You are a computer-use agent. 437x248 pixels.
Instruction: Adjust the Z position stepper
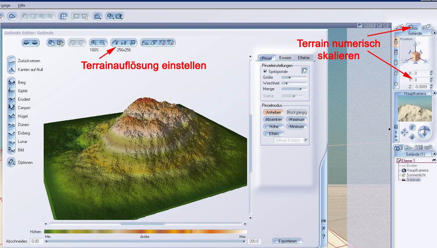[x=431, y=87]
